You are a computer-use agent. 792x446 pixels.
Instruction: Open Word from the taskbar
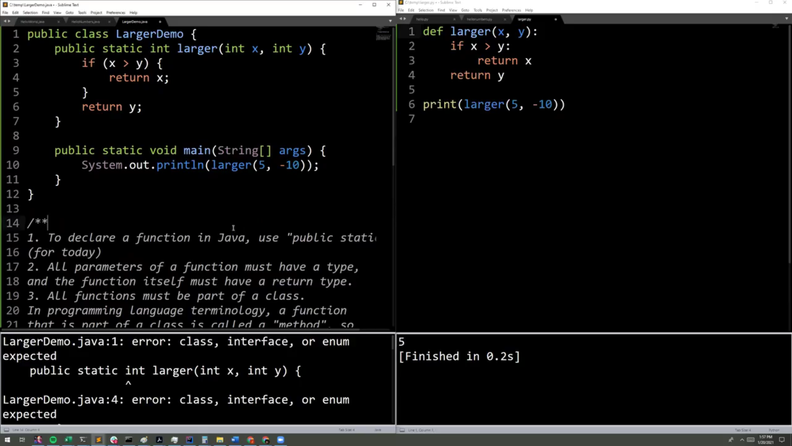(235, 440)
